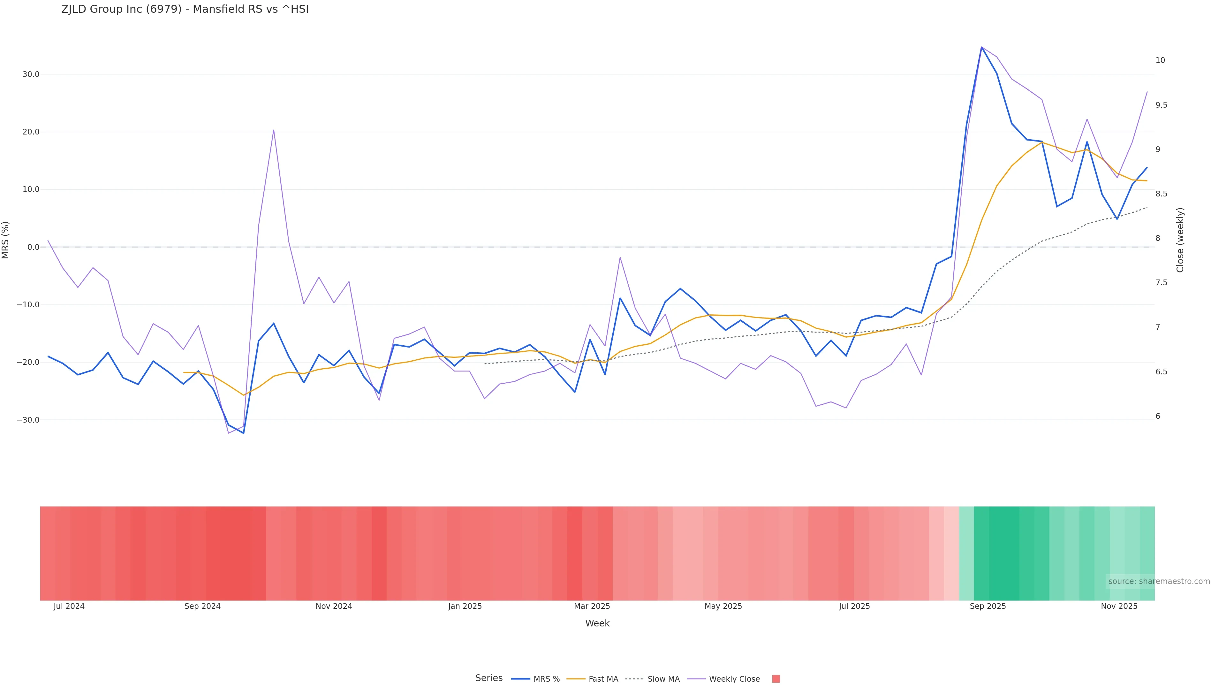Click the "Series" legend title

tap(489, 678)
